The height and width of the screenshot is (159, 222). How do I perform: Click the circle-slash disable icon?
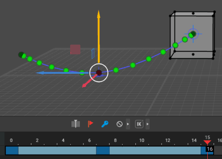click(x=119, y=124)
